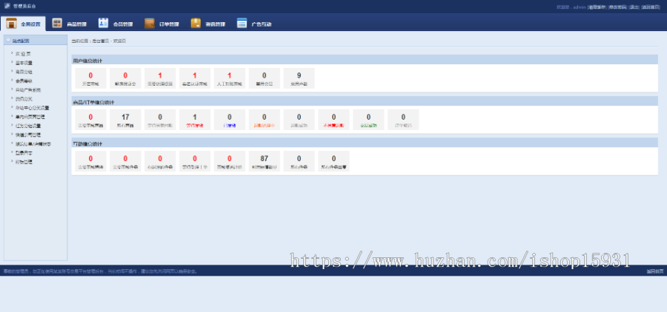
Task: Click the 退出 logout link
Action: (x=634, y=6)
